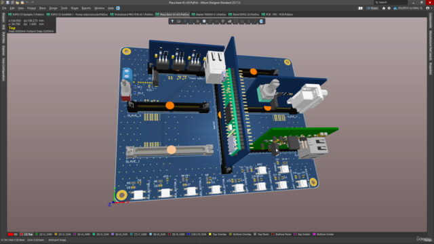
Task: Open the Help menu
Action: click(x=111, y=8)
